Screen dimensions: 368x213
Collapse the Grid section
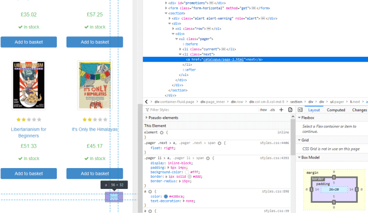coord(299,140)
